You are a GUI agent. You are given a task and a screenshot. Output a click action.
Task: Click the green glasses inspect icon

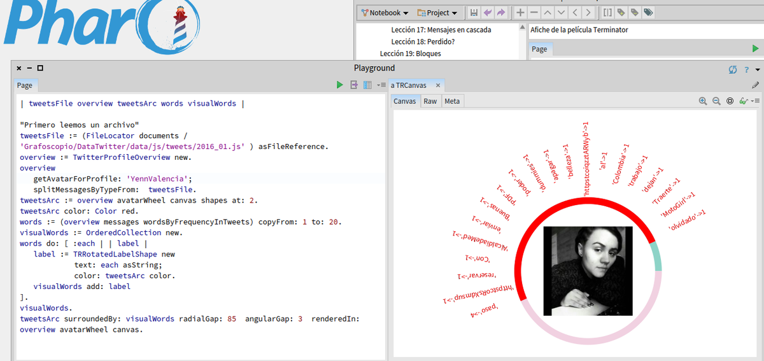743,101
